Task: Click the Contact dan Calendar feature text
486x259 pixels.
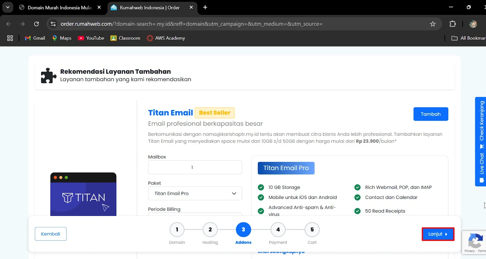Action: [391, 197]
